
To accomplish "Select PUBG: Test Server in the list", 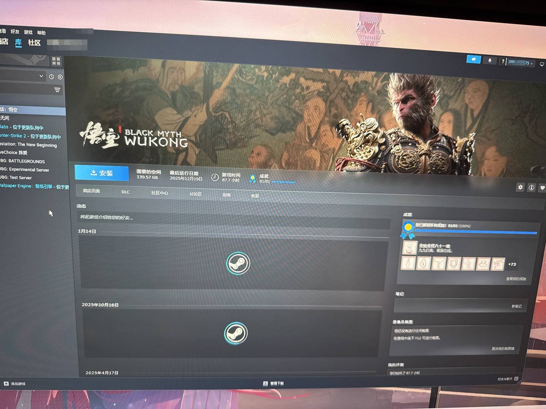I will tap(16, 177).
